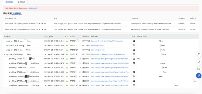Click the ClientPreparedStatement.execute span name
The image size is (202, 94).
point(151,24)
